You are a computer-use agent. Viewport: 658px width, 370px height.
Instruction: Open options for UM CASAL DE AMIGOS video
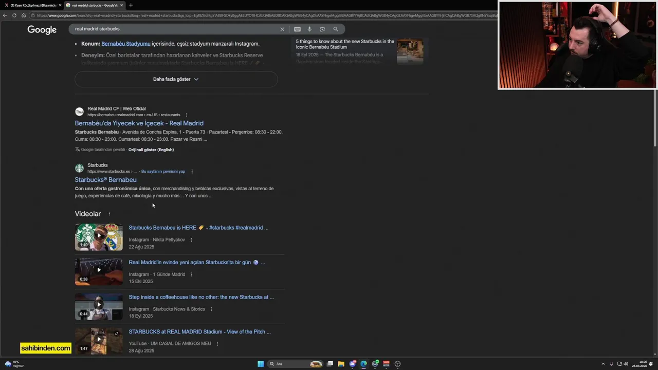[x=217, y=344]
